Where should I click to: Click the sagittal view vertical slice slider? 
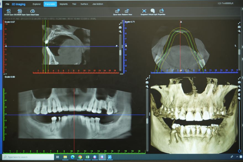tap(120, 52)
